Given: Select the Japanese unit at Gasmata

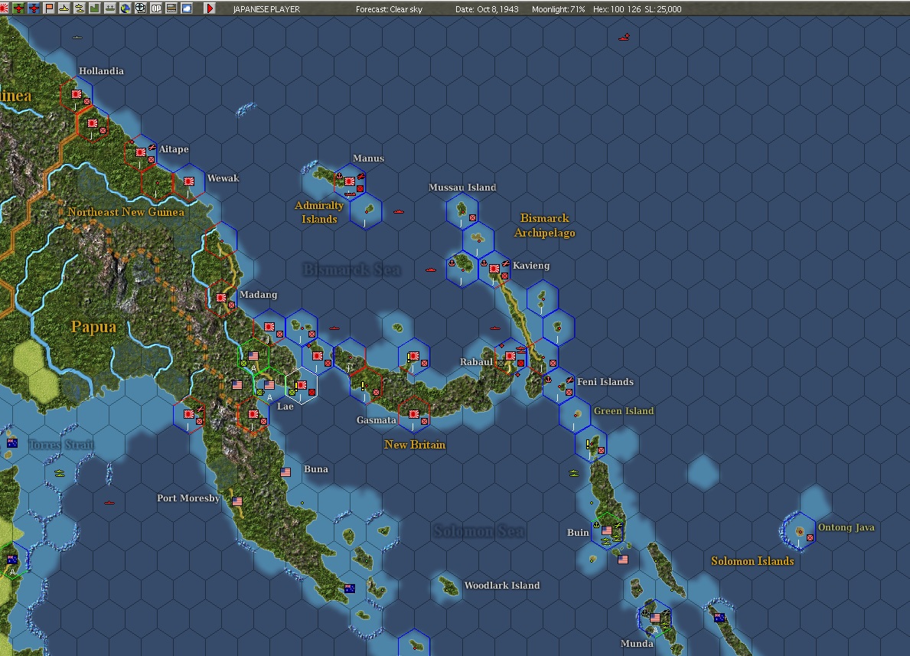Looking at the screenshot, I should (414, 414).
